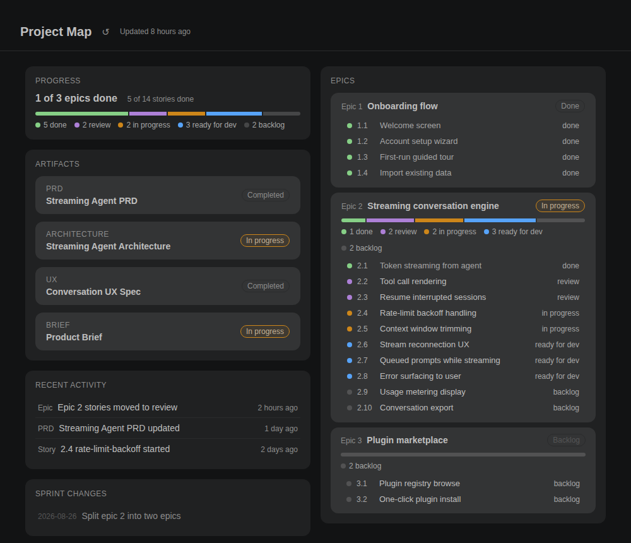The width and height of the screenshot is (631, 543).
Task: Click the Backlog badge on Epic 3
Action: (x=566, y=440)
